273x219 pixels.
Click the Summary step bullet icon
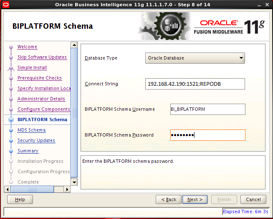pos(11,151)
